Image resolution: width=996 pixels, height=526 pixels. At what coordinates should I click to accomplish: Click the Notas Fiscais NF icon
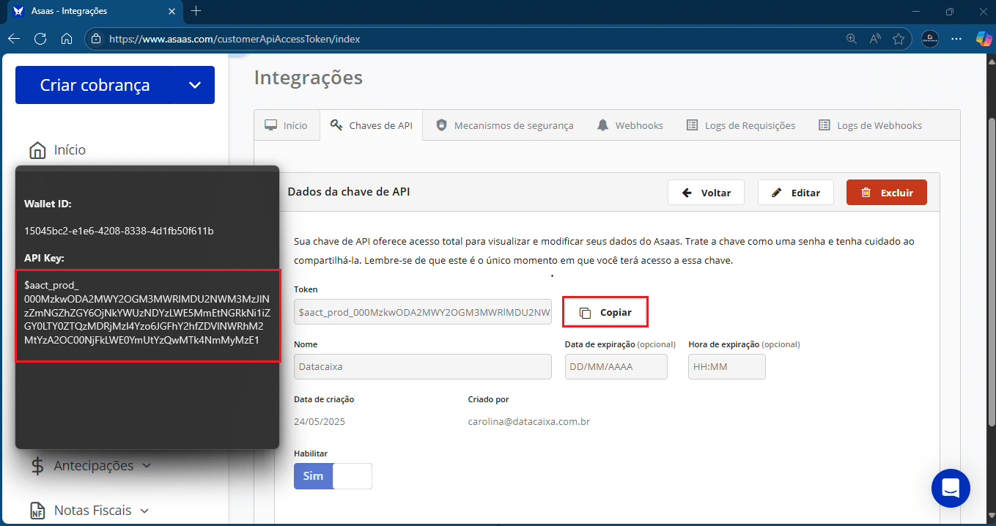coord(37,510)
